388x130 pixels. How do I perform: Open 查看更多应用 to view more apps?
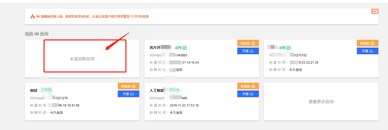pos(321,102)
